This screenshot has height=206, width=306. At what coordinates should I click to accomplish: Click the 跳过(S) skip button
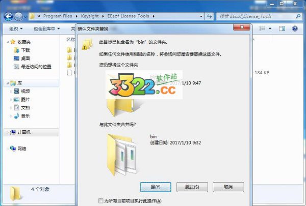pyautogui.click(x=192, y=187)
